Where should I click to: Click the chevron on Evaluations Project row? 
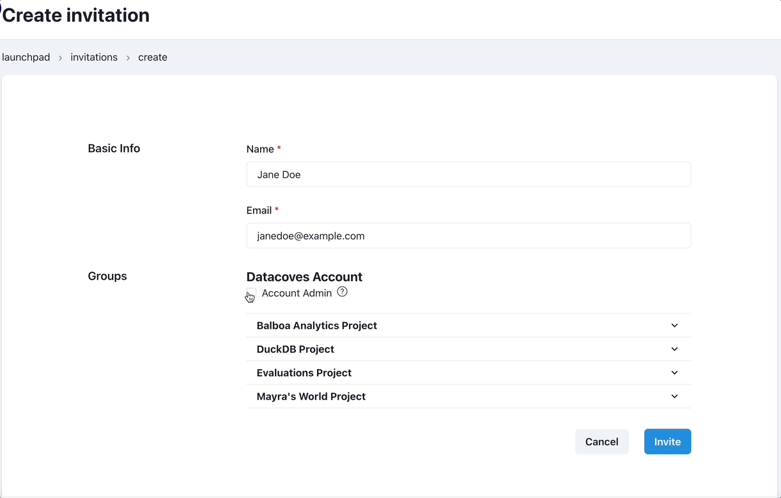[x=674, y=373]
